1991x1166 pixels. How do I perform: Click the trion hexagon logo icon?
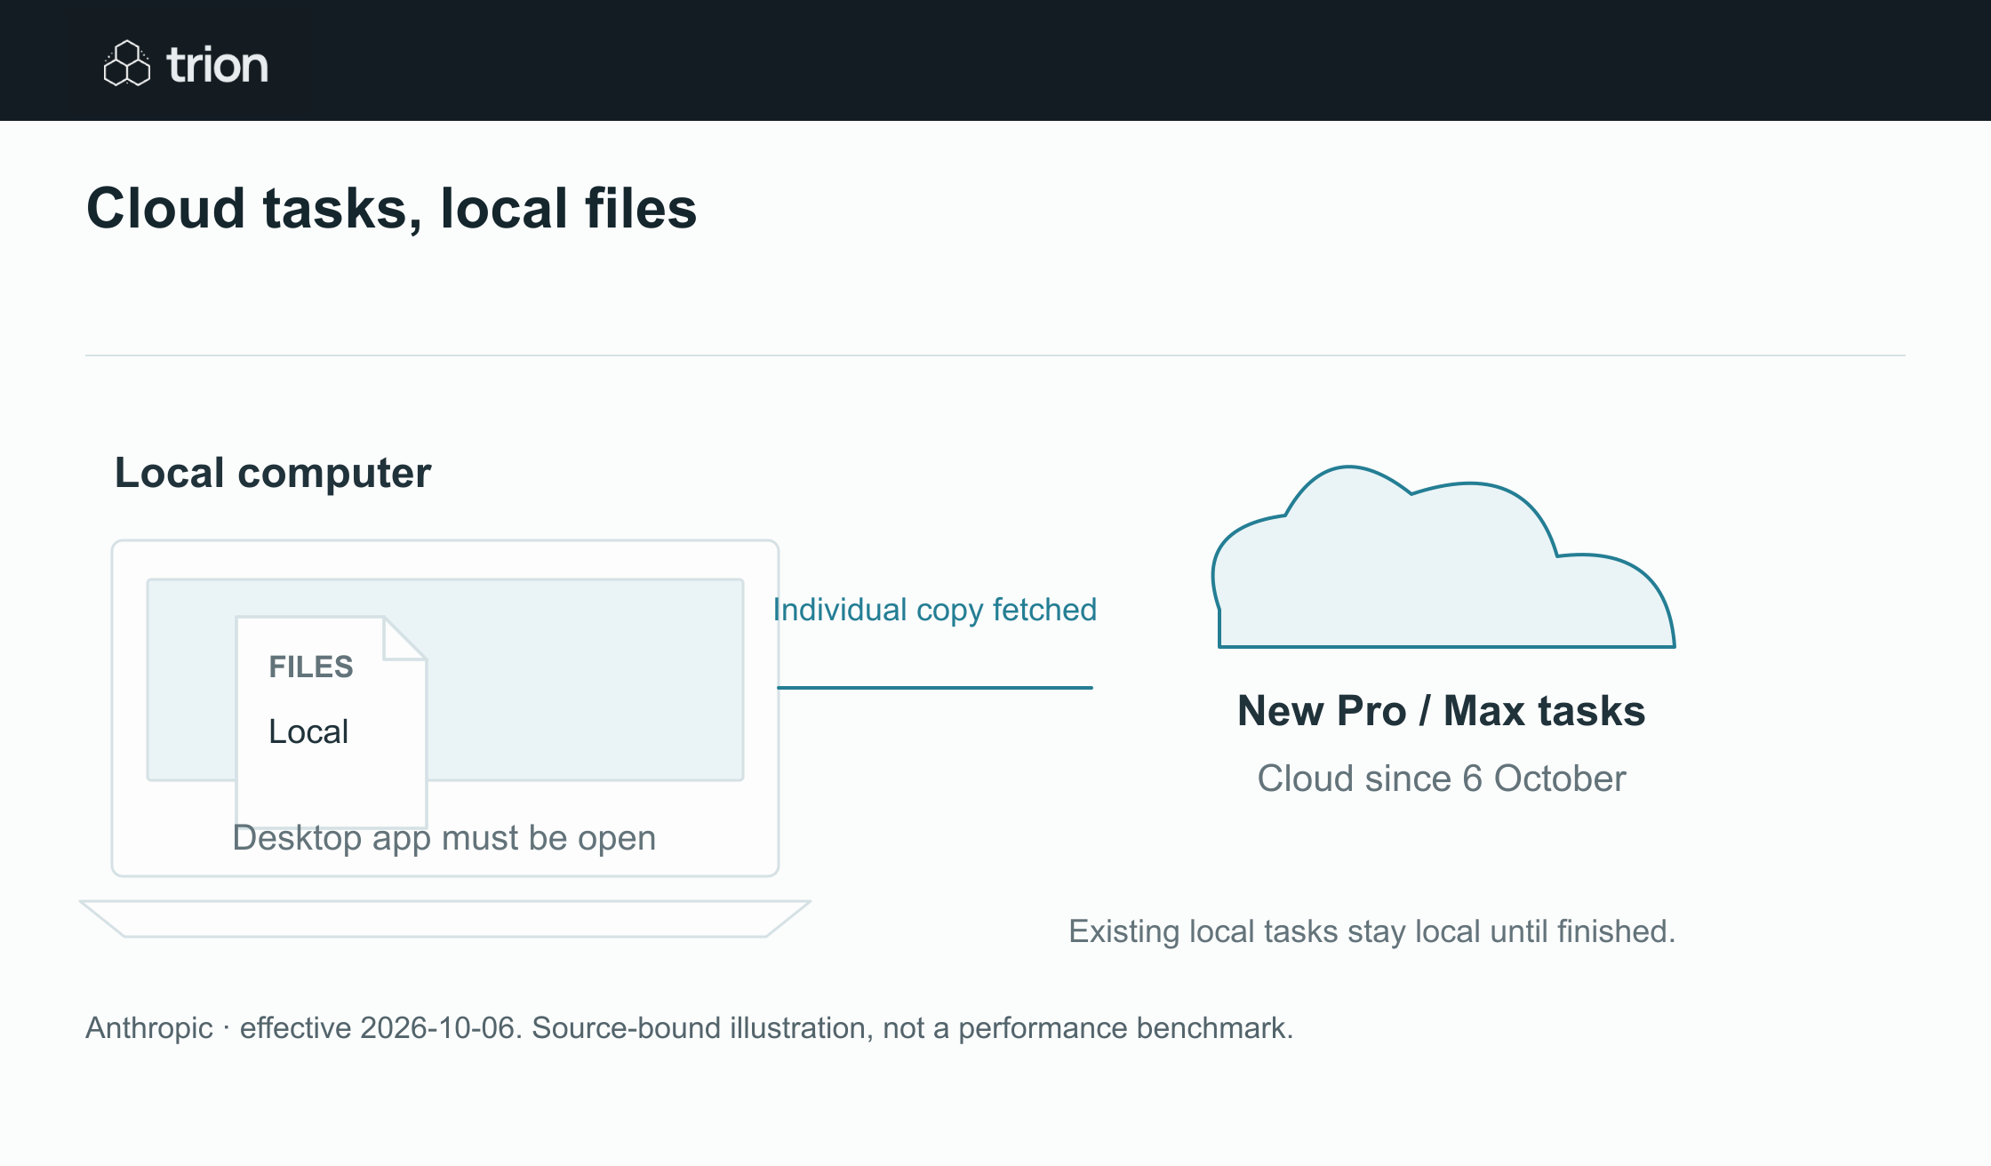coord(127,63)
